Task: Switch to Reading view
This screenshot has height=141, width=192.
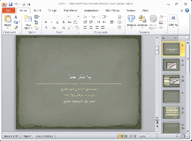Action: click(x=130, y=136)
